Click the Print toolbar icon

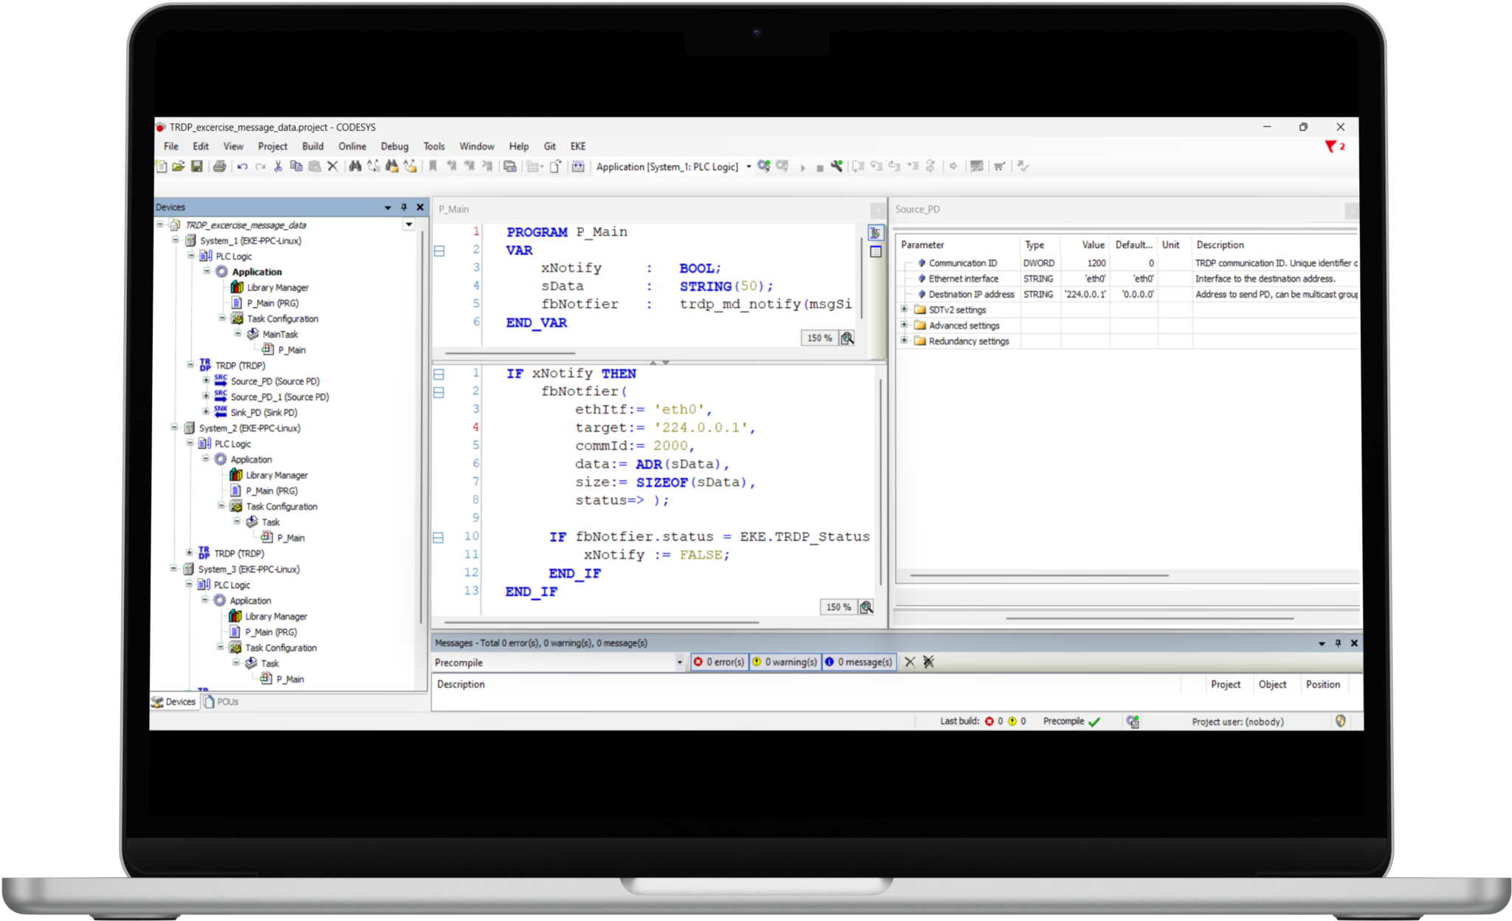coord(219,166)
